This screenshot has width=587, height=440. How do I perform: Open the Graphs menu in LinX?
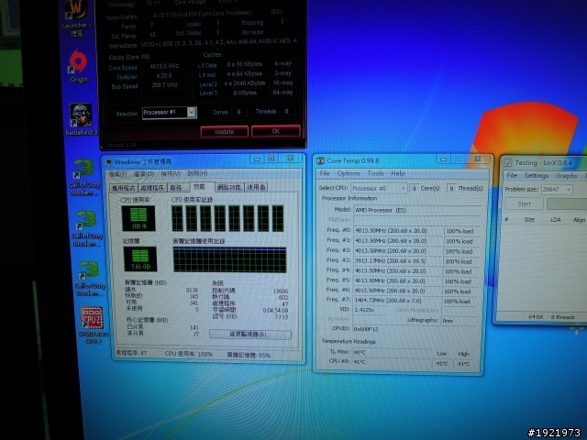click(x=566, y=175)
